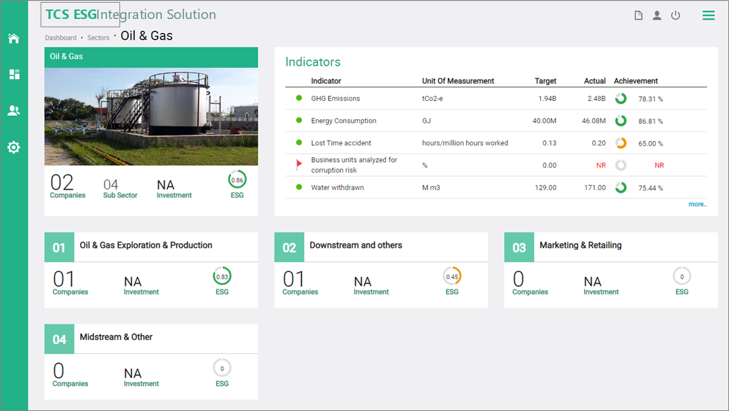Screen dimensions: 729x411
Task: Click the GHG Emissions green status dot
Action: tap(299, 98)
